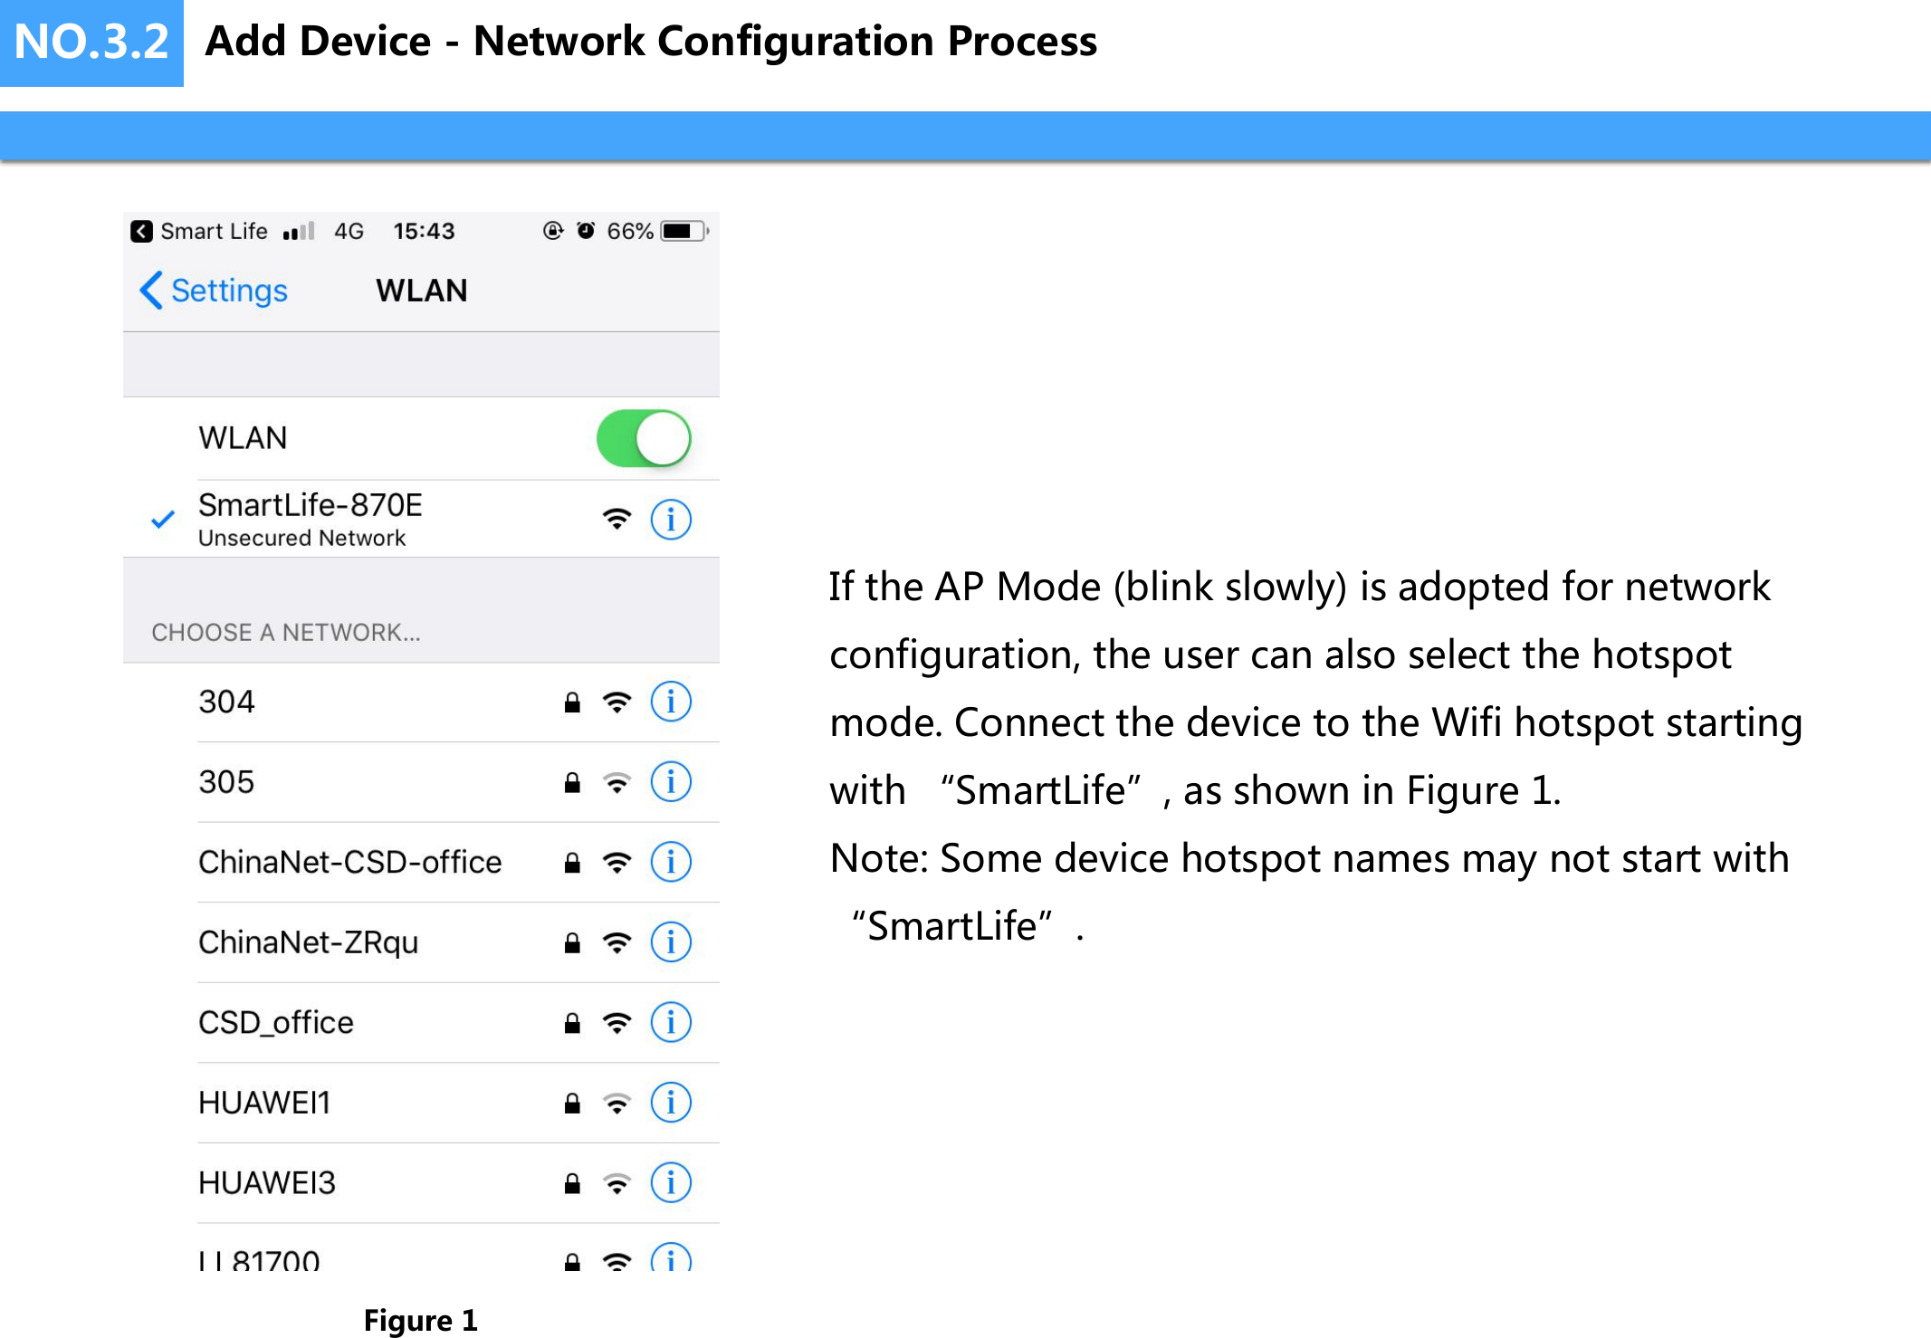
Task: Open info for SmartLife-870E network
Action: click(x=671, y=519)
